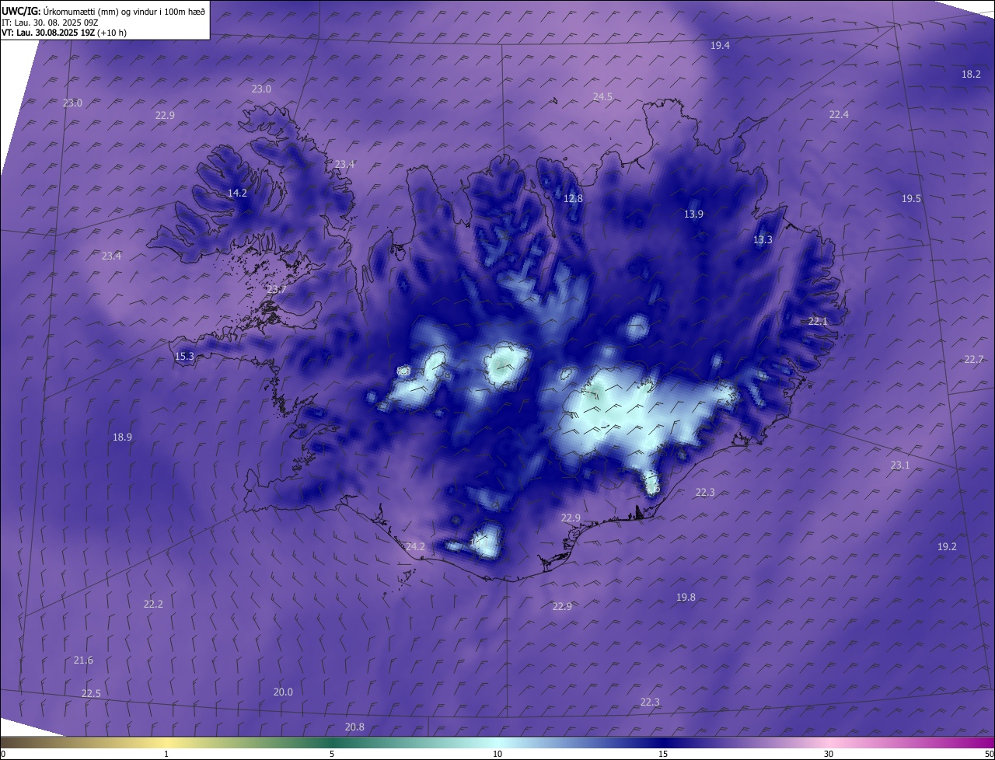Click the 13.9 value label
This screenshot has width=995, height=760.
coord(693,214)
